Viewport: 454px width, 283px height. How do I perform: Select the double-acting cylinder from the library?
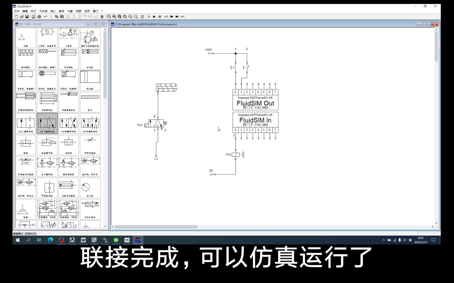69,59
